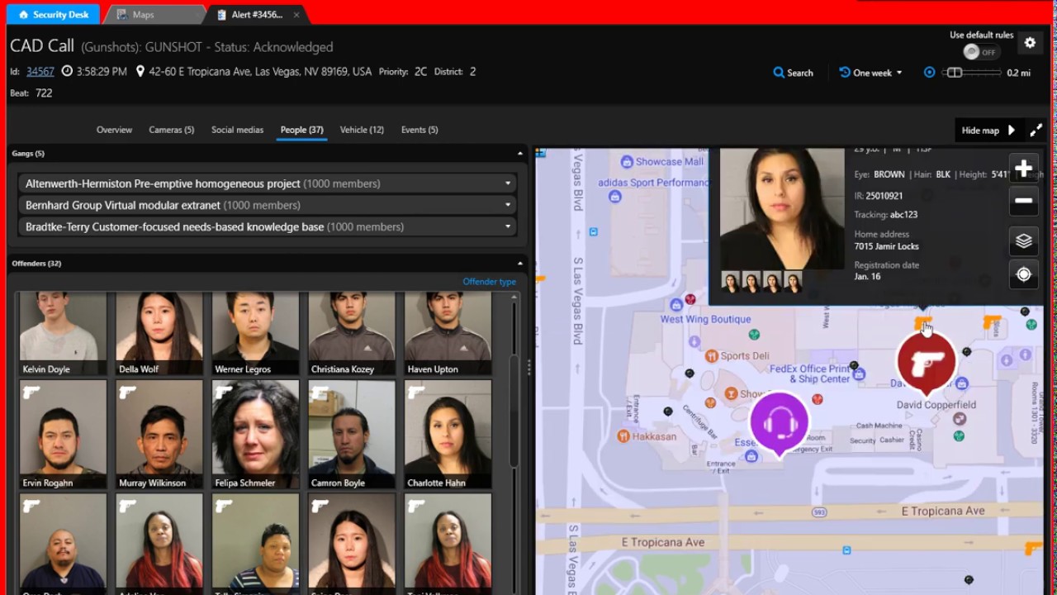Expand the map to fullscreen with the diagonal arrows icon
Image resolution: width=1057 pixels, height=595 pixels.
pyautogui.click(x=1036, y=130)
